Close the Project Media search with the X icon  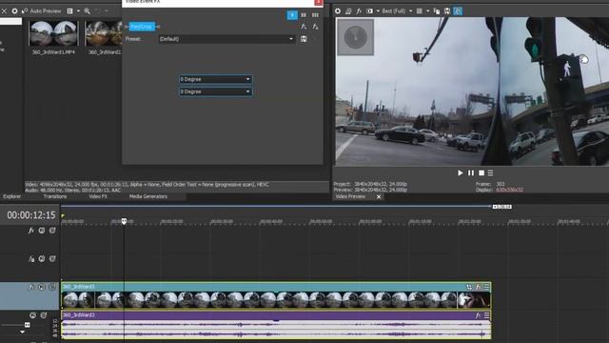(x=4, y=10)
